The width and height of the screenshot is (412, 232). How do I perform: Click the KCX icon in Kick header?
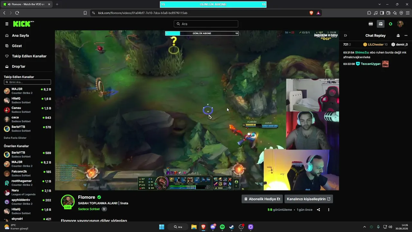tap(371, 24)
